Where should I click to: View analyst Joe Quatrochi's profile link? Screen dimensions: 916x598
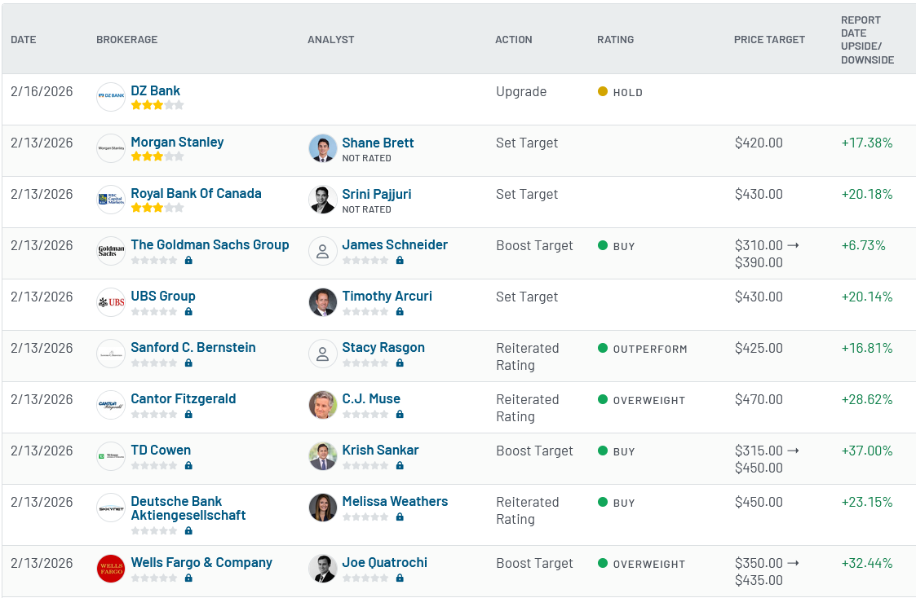point(385,563)
